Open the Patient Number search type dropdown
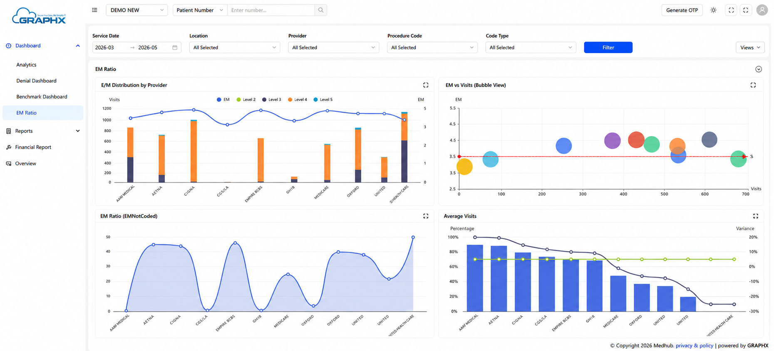 (x=200, y=10)
